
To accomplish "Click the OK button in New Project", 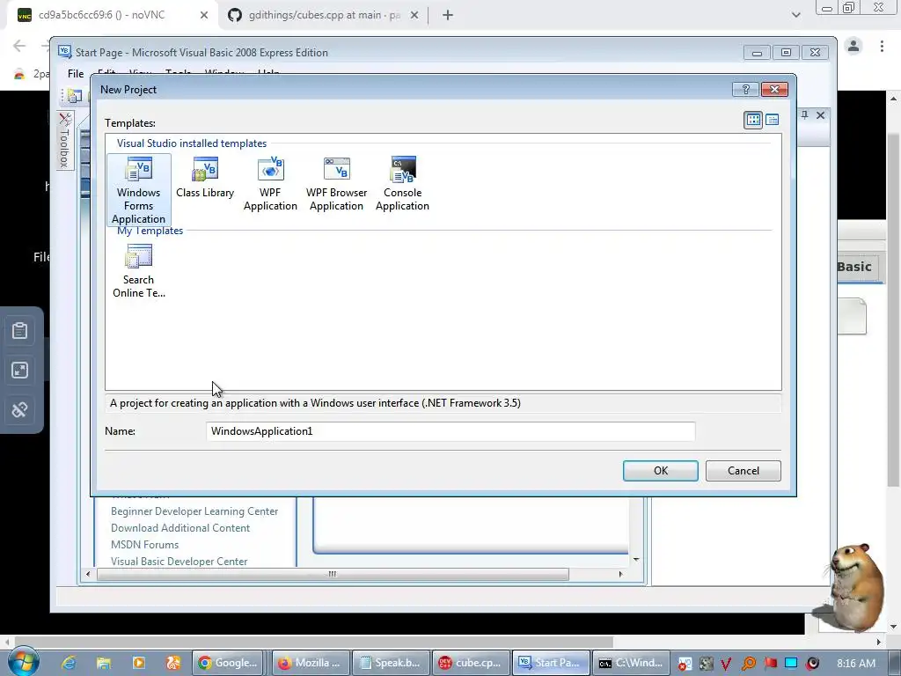I will tap(660, 470).
